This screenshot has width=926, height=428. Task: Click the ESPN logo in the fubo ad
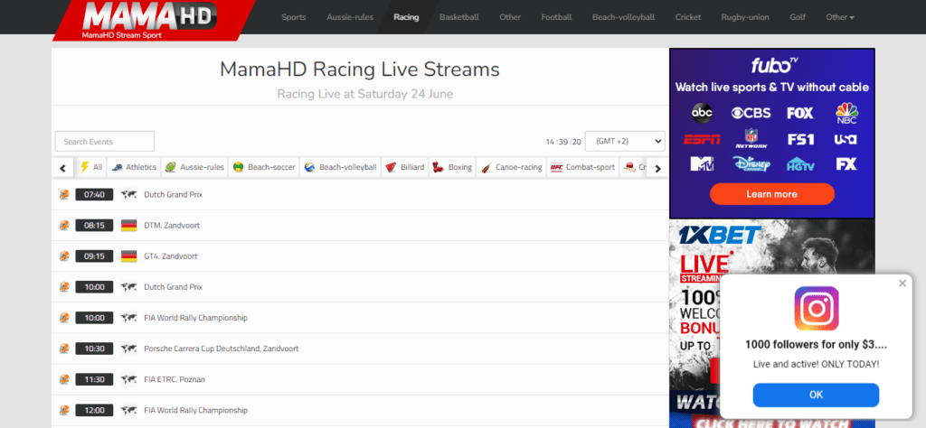click(x=702, y=139)
